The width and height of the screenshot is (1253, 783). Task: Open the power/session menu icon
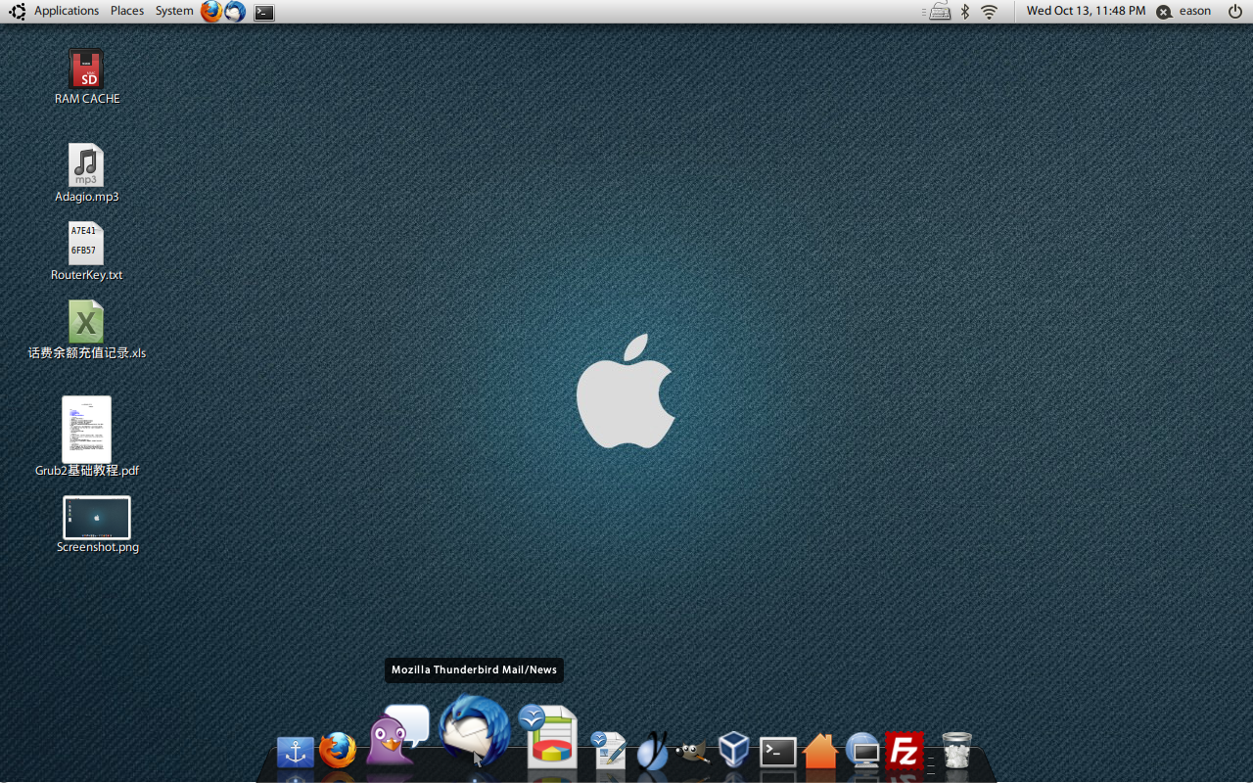point(1234,12)
